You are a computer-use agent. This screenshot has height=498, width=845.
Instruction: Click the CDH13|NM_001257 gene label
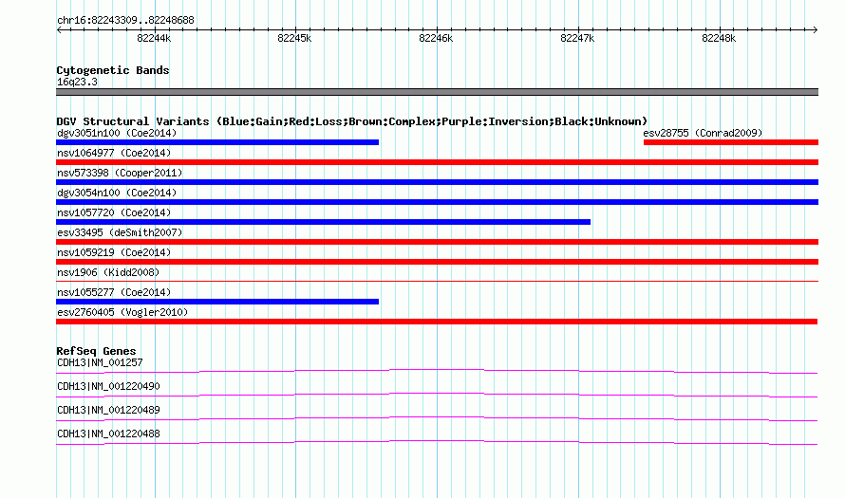point(100,363)
